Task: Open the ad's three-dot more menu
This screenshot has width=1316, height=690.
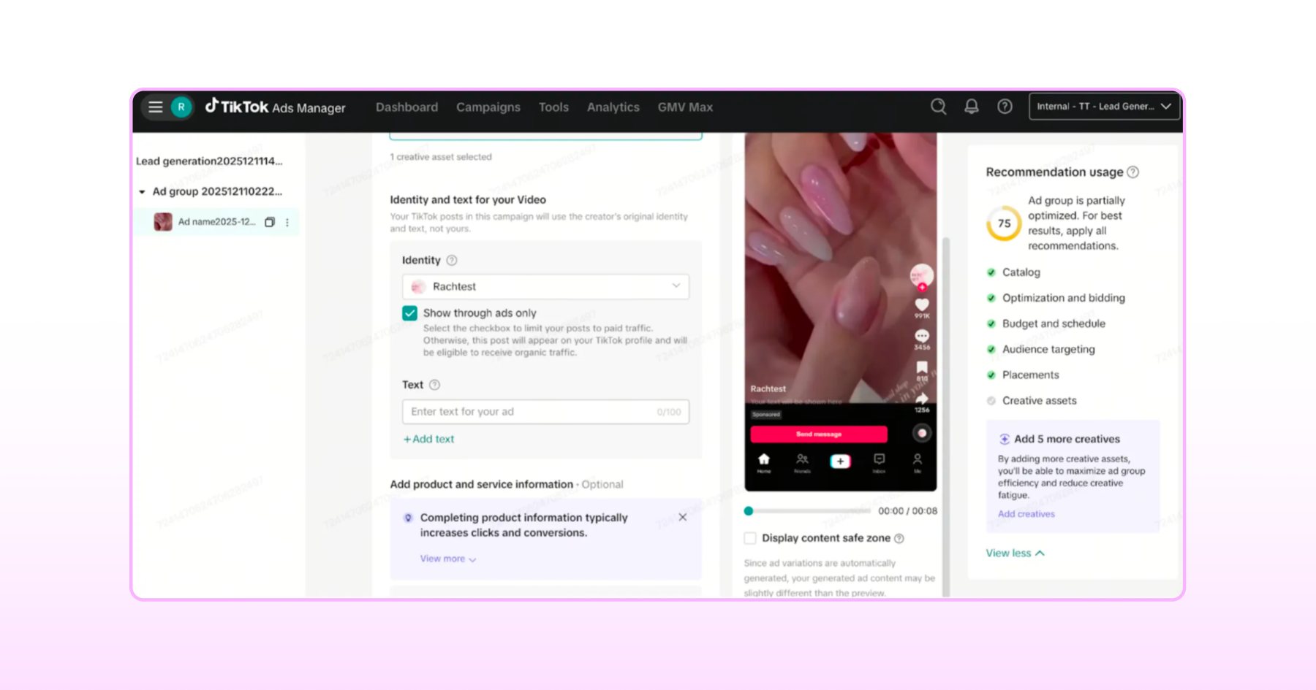Action: 287,222
